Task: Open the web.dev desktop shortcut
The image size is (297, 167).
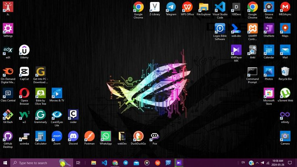Action: pos(236,30)
